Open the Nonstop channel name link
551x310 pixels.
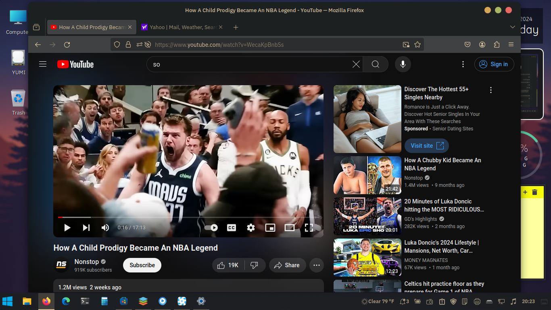87,262
